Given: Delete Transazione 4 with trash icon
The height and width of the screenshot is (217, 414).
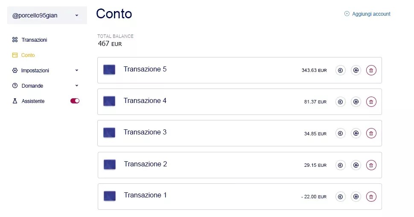Looking at the screenshot, I should tap(371, 102).
